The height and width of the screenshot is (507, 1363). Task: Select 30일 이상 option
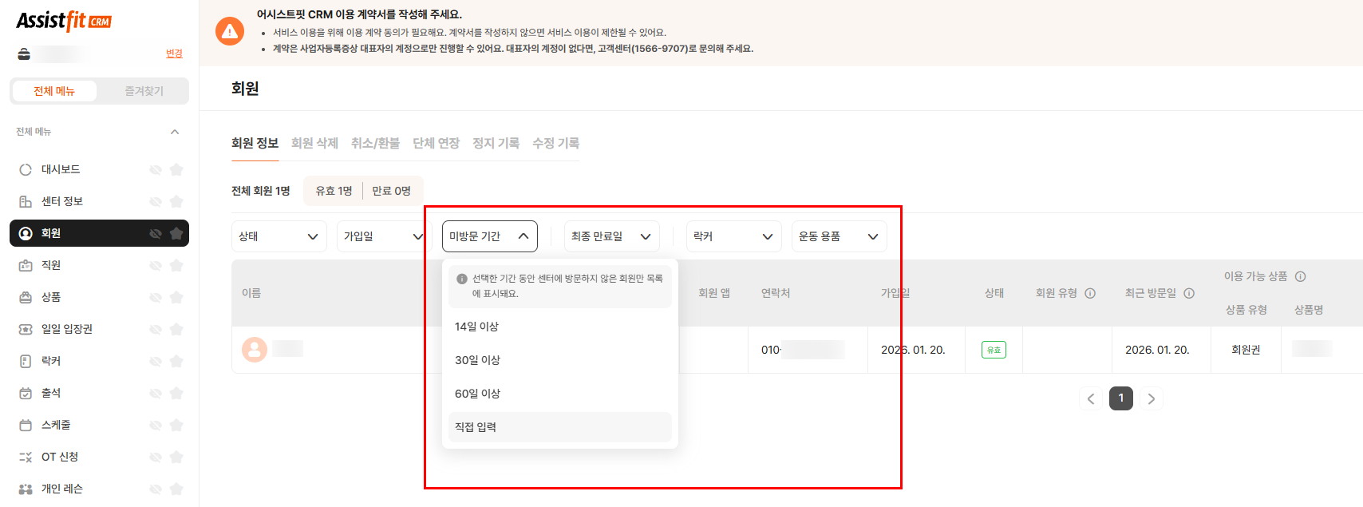(560, 360)
